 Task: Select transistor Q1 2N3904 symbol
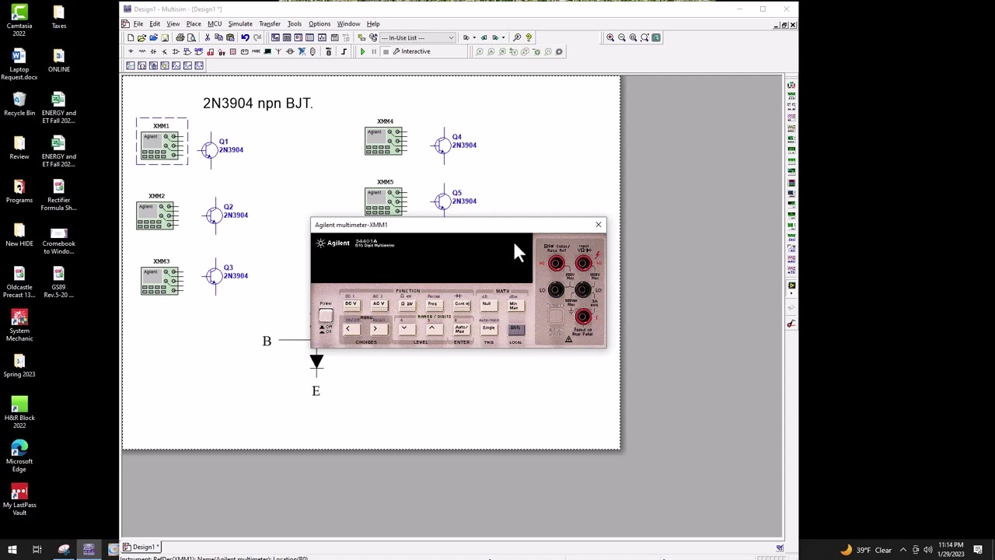coord(210,149)
